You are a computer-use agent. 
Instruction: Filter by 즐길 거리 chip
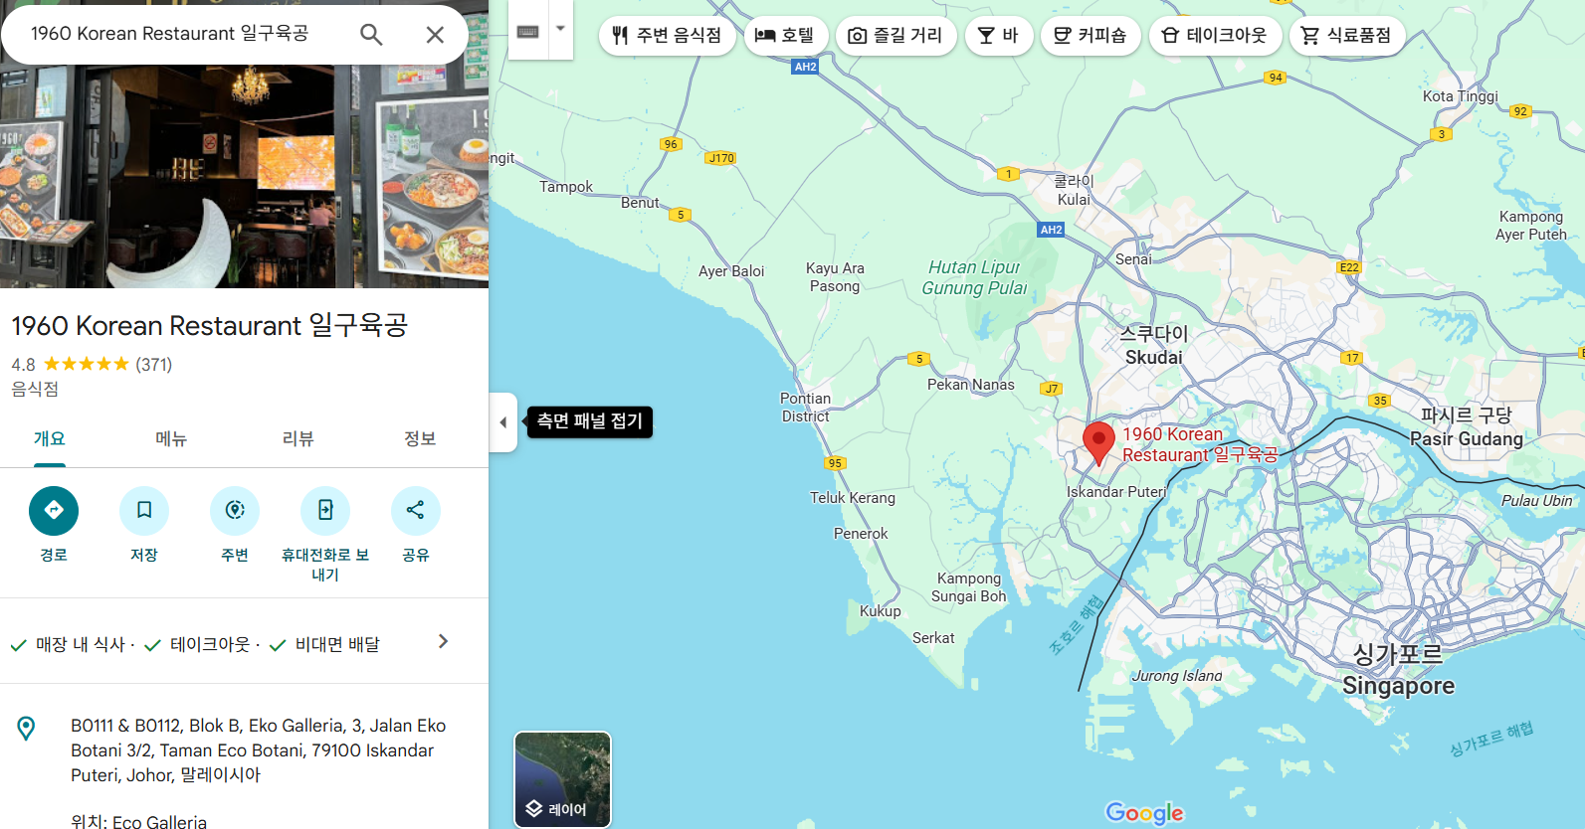(x=895, y=36)
